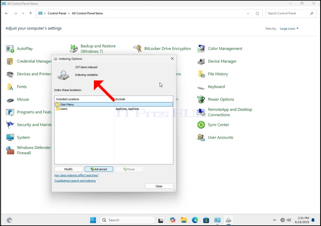This screenshot has width=321, height=226.
Task: Open the recent locations chevron
Action: pos(23,13)
